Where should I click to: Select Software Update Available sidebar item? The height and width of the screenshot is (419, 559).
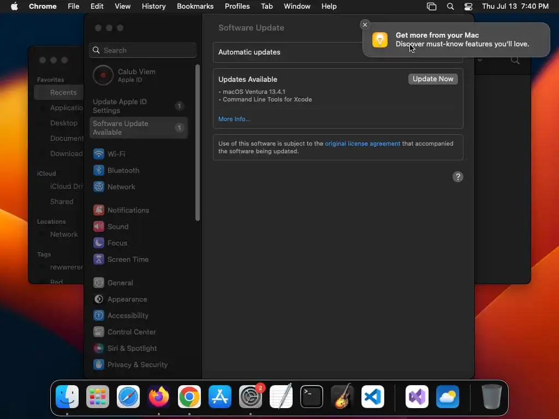click(x=138, y=128)
